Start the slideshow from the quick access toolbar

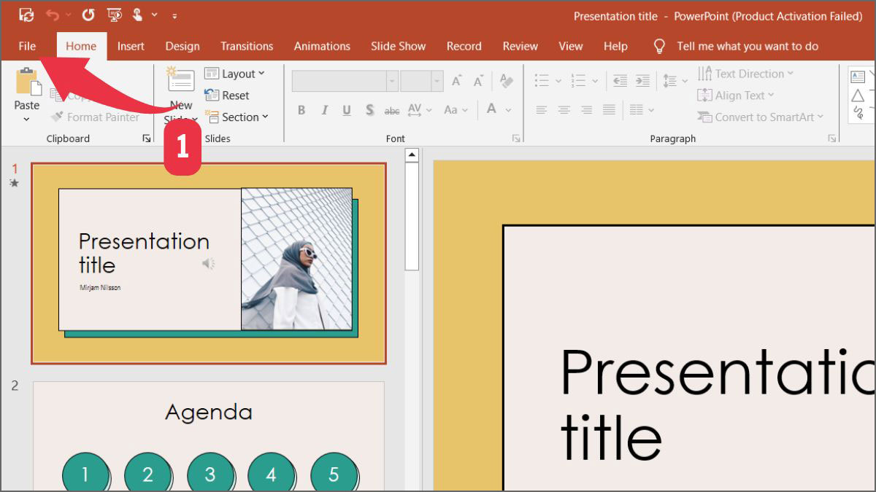pyautogui.click(x=114, y=15)
